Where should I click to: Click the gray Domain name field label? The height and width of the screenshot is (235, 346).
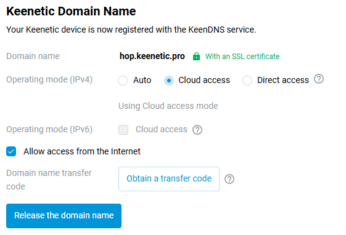(x=33, y=56)
